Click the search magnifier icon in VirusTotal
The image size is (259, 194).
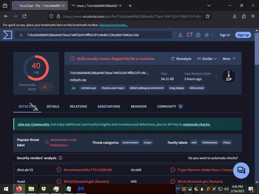tap(21, 35)
